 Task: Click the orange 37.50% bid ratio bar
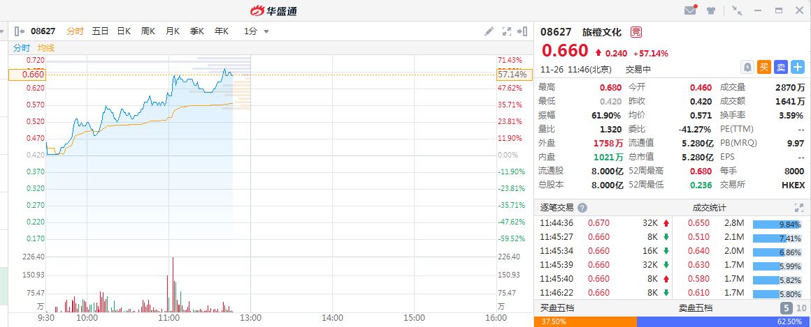(x=585, y=321)
